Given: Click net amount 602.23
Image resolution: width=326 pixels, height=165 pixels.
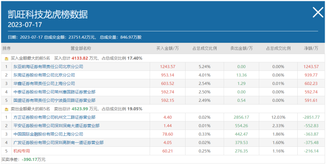Looking at the screenshot, I should pos(311,84).
